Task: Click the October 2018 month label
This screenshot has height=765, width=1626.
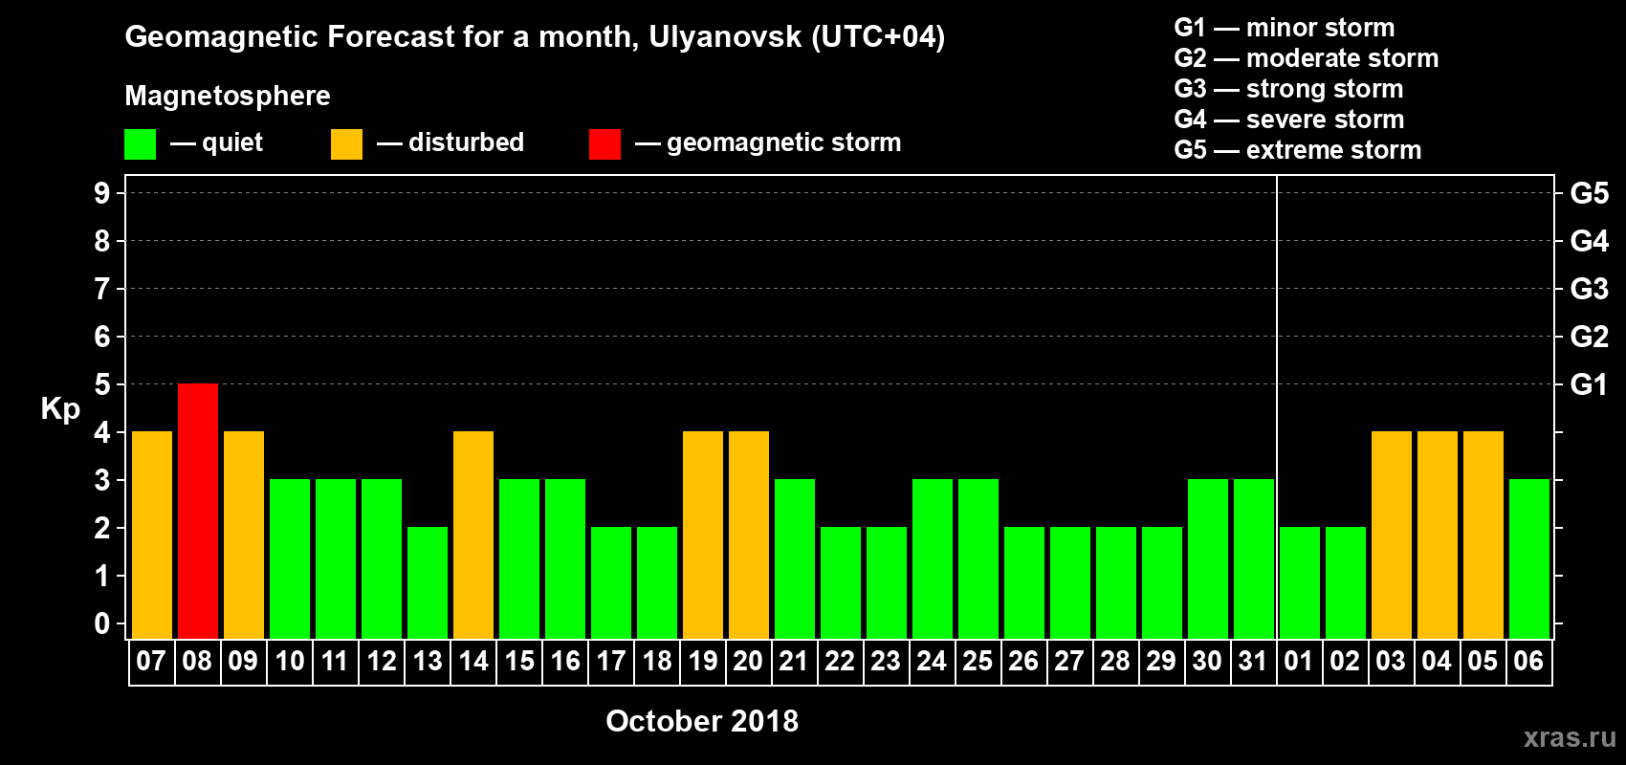Action: 702,721
